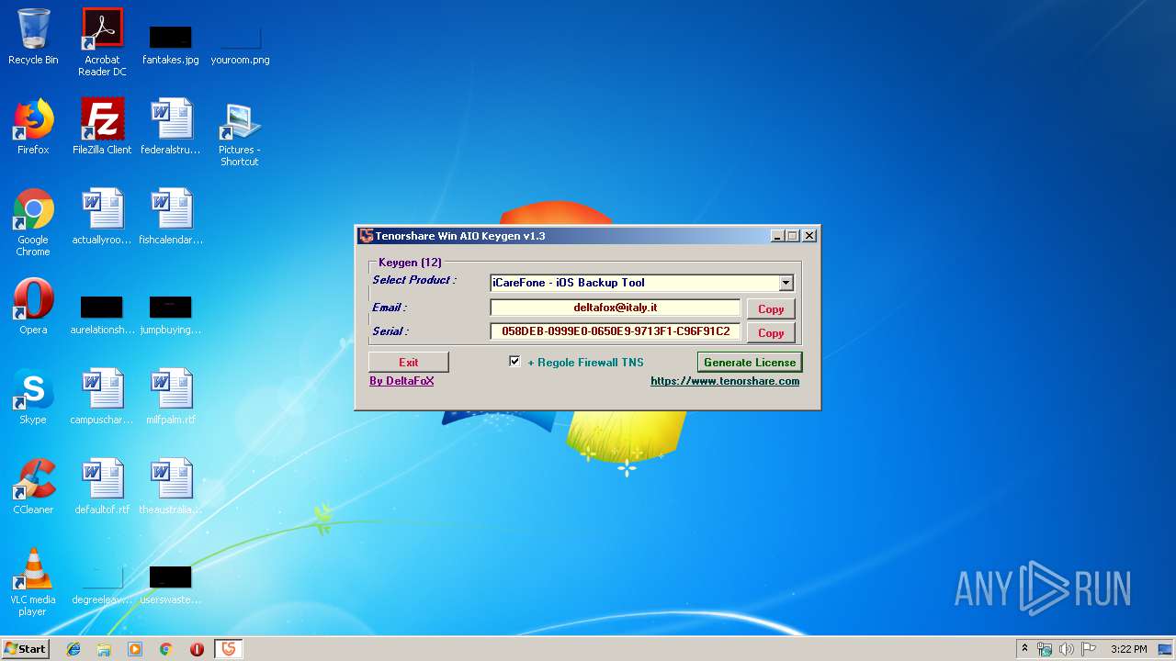
Task: Select the aurelationsh... desktop file
Action: (x=102, y=313)
